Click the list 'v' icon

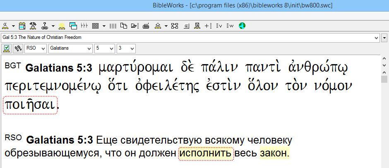pyautogui.click(x=219, y=26)
